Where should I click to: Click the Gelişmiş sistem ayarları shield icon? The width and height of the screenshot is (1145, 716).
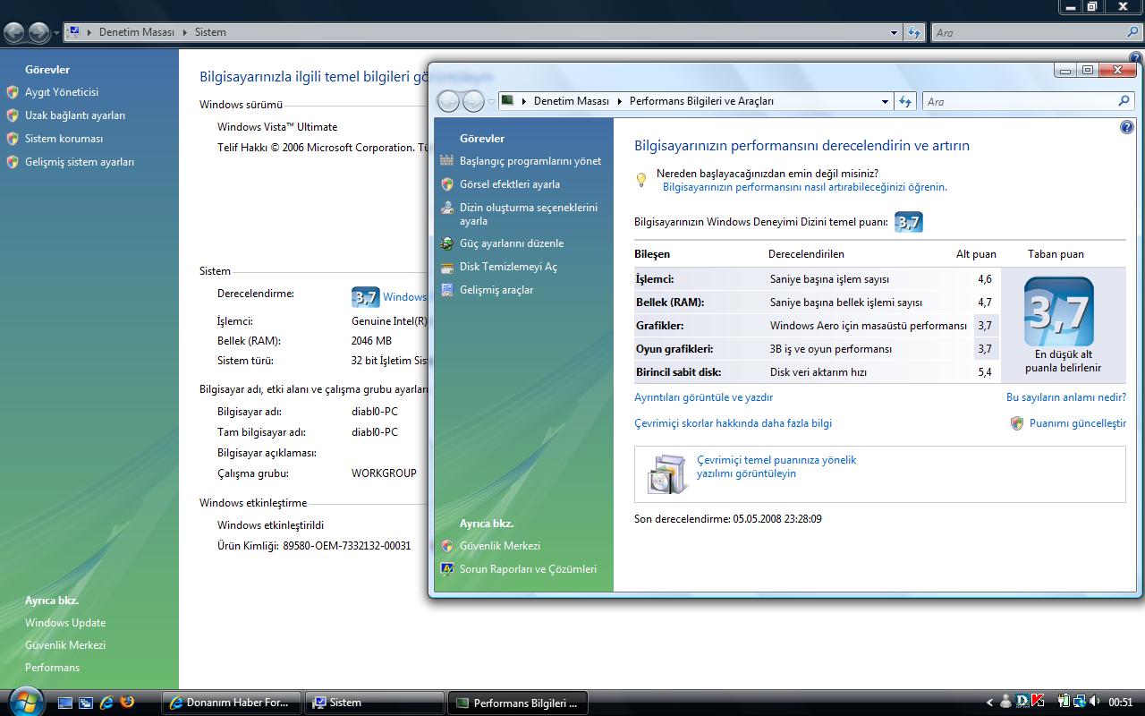point(13,162)
